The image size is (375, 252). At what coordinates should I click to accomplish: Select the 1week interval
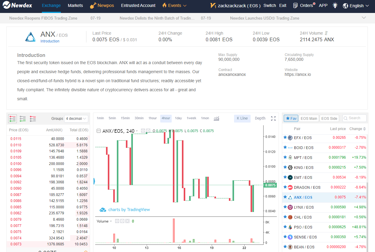click(x=192, y=118)
